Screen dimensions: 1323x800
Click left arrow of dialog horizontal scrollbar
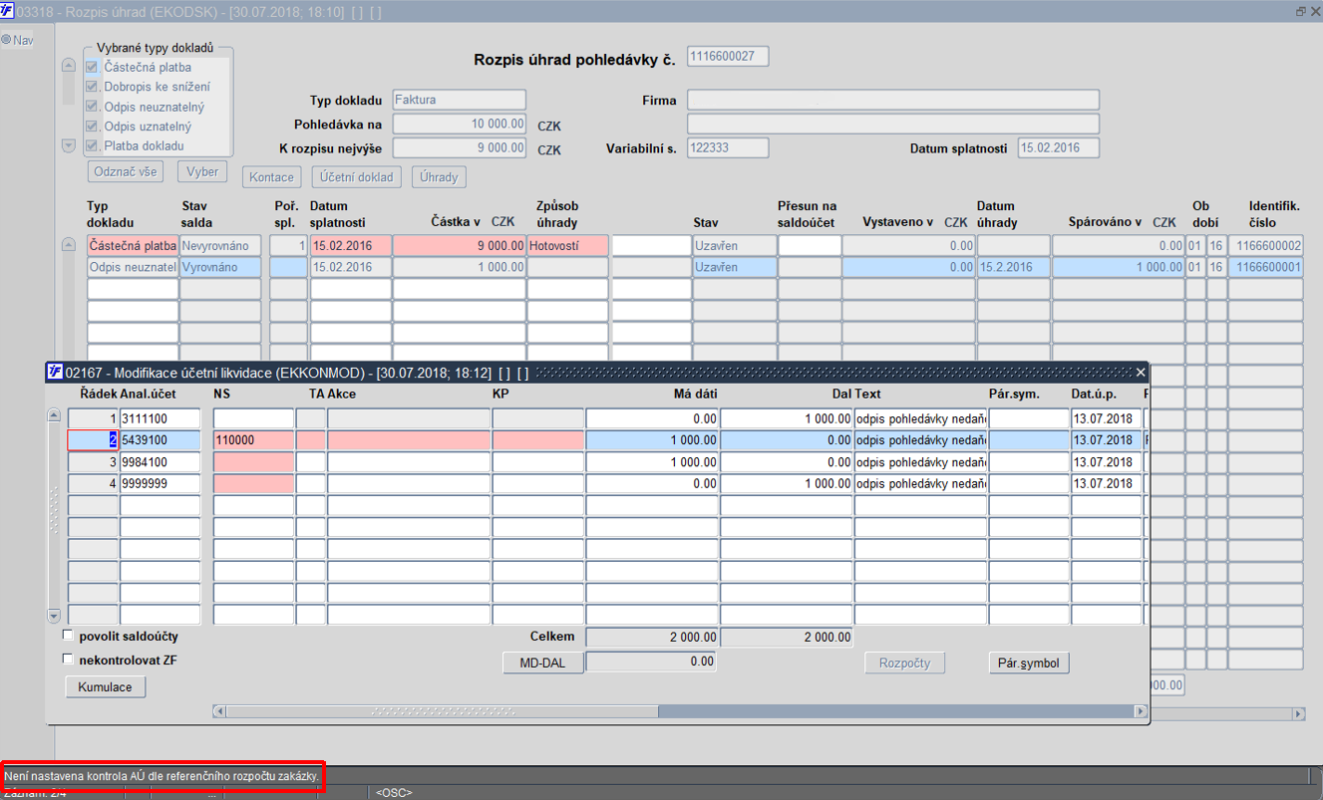[x=219, y=711]
